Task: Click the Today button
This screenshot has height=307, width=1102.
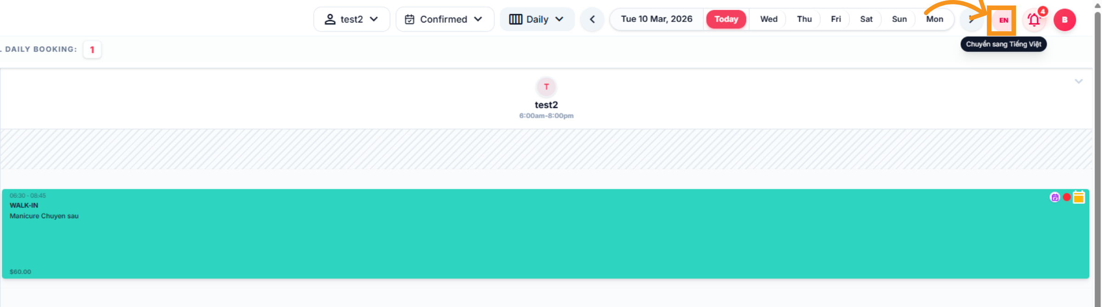Action: pyautogui.click(x=726, y=19)
